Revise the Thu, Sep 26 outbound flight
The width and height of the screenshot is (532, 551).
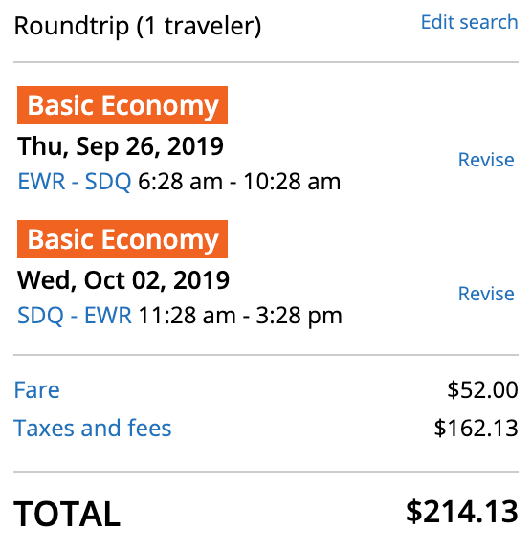click(x=486, y=160)
